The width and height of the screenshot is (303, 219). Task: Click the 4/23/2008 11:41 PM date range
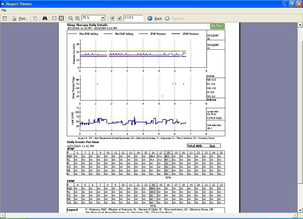[x=92, y=28]
